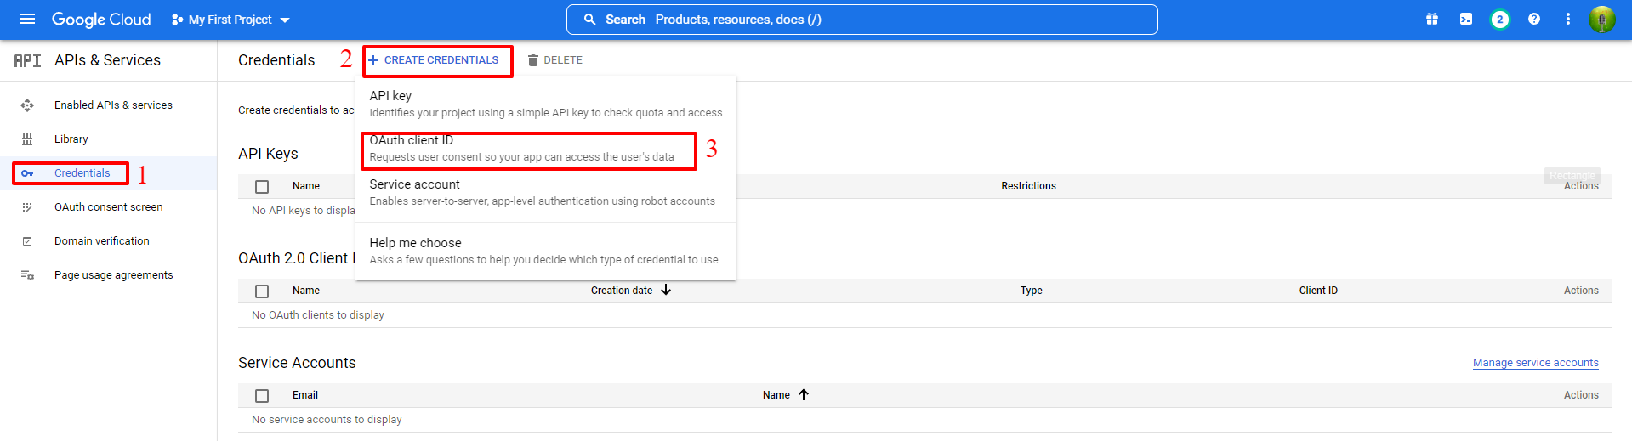Click the Name ascending arrow icon
This screenshot has height=441, width=1632.
click(804, 394)
